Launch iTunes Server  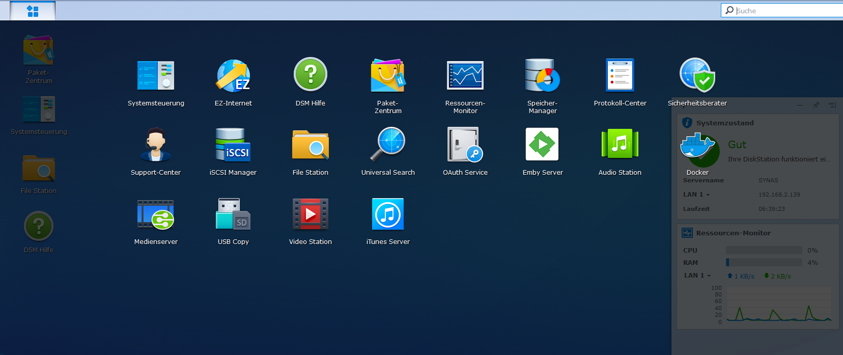pyautogui.click(x=388, y=214)
